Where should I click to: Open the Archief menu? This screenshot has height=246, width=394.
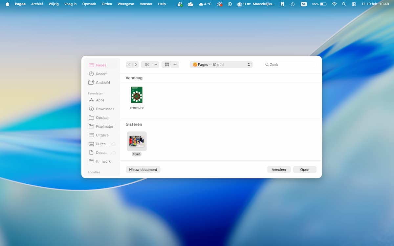tap(37, 4)
